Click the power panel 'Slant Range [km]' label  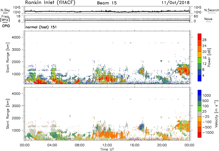point(8,58)
